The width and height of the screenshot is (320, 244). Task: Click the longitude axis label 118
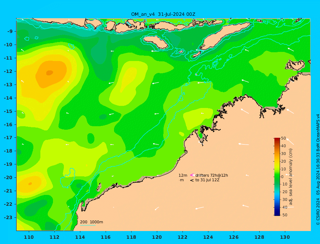click(x=131, y=237)
